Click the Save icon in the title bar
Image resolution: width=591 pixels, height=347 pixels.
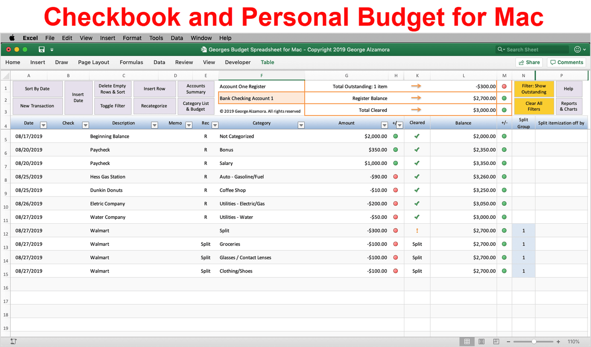click(x=41, y=49)
